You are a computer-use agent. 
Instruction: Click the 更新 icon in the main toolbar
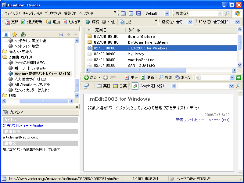[7, 22]
